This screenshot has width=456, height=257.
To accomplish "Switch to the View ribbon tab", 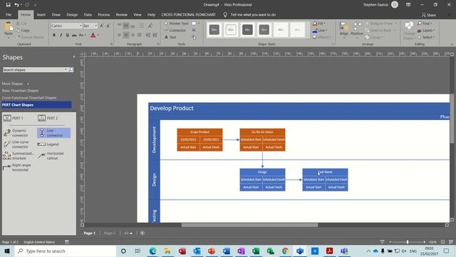I will click(x=138, y=14).
